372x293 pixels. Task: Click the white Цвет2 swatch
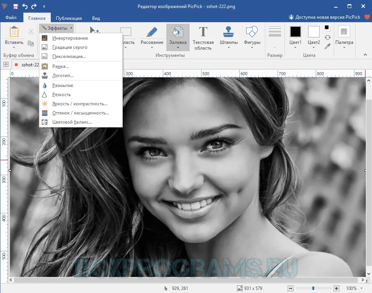[314, 32]
